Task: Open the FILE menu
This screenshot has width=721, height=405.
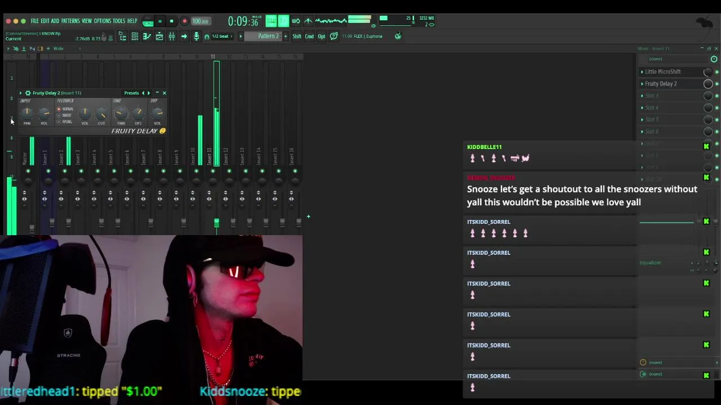Action: (x=35, y=21)
